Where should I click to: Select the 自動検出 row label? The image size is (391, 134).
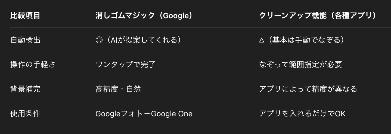tap(25, 40)
